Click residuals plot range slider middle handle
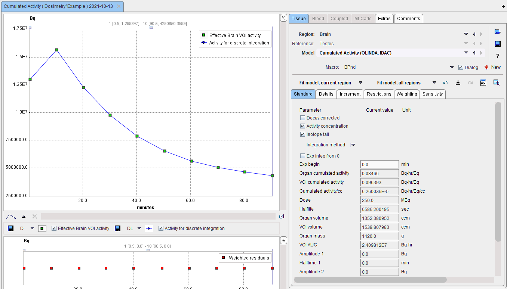 (148, 250)
